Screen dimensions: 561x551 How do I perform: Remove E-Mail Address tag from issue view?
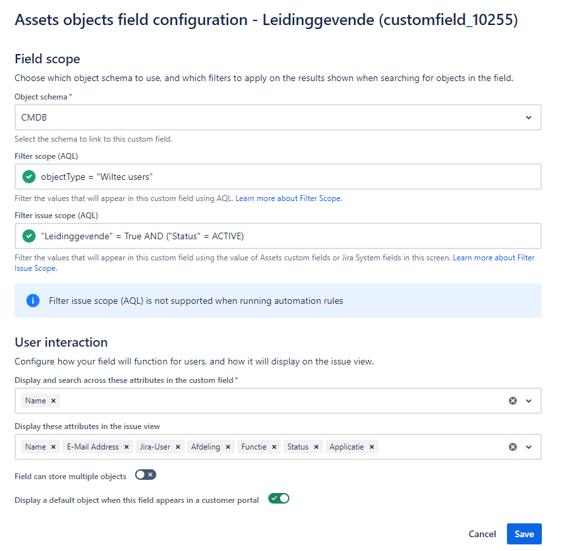click(x=126, y=447)
